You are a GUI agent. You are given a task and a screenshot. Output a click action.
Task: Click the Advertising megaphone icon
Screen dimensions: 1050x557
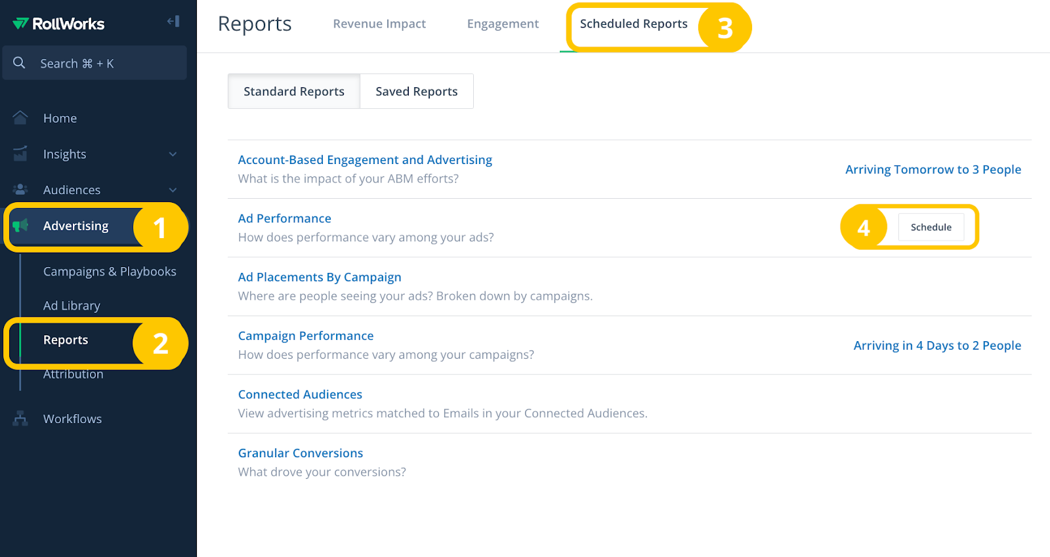click(x=20, y=225)
